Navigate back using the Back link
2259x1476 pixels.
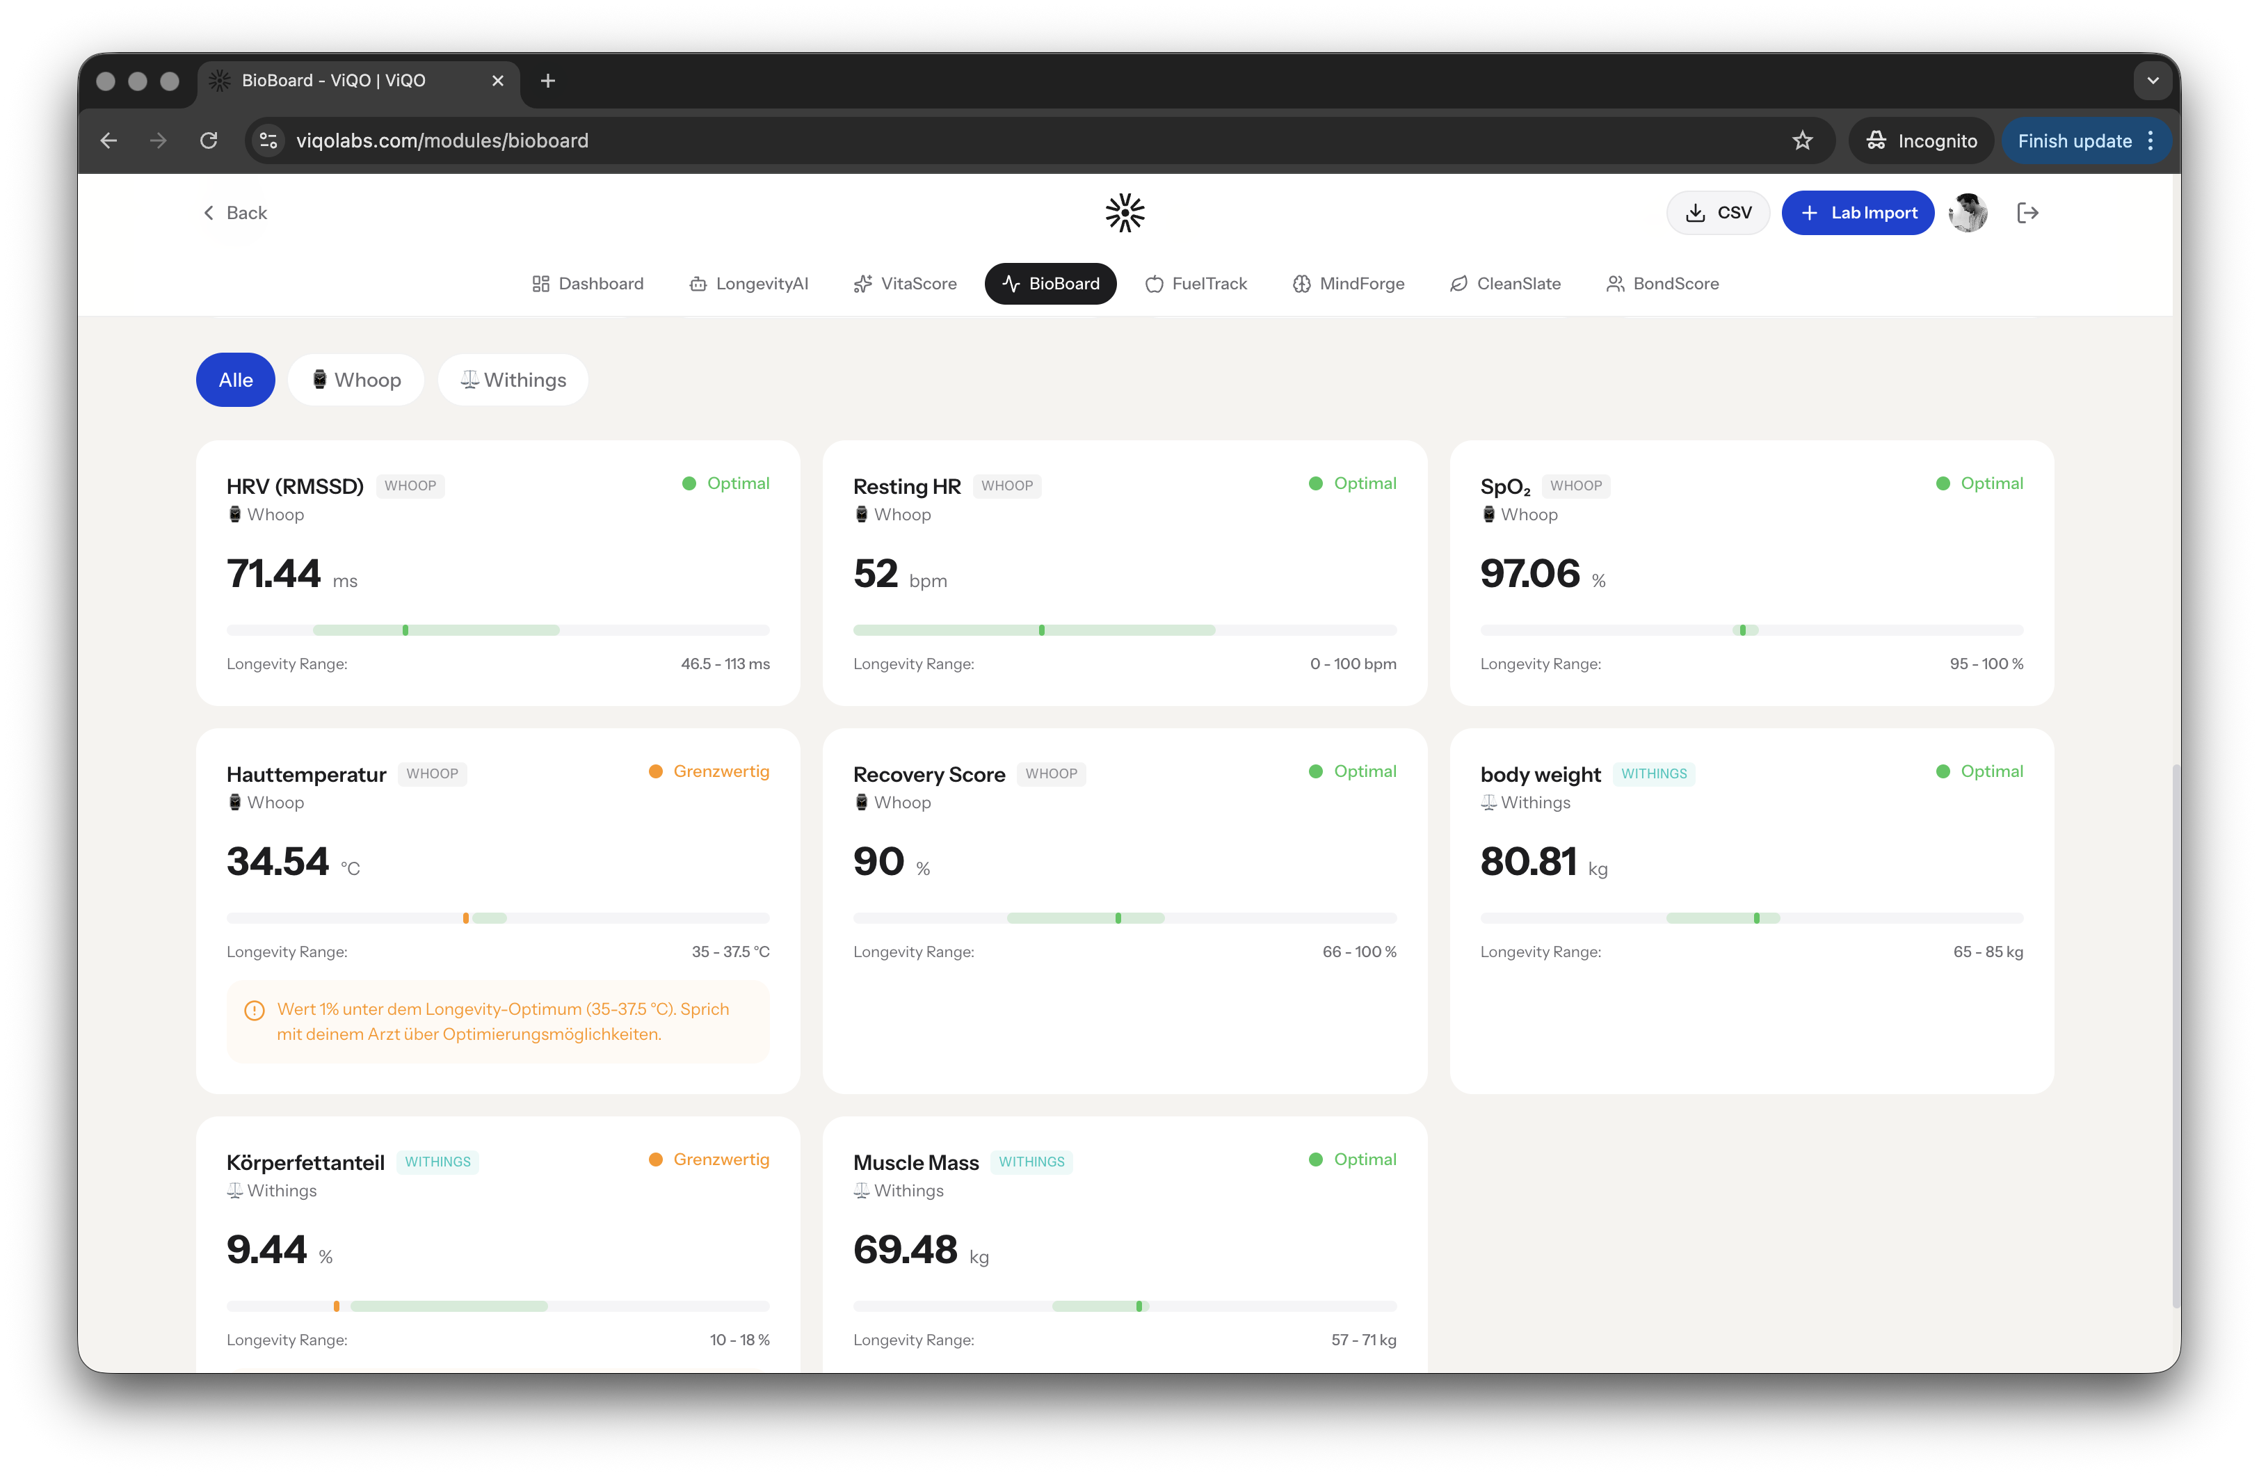pyautogui.click(x=234, y=213)
